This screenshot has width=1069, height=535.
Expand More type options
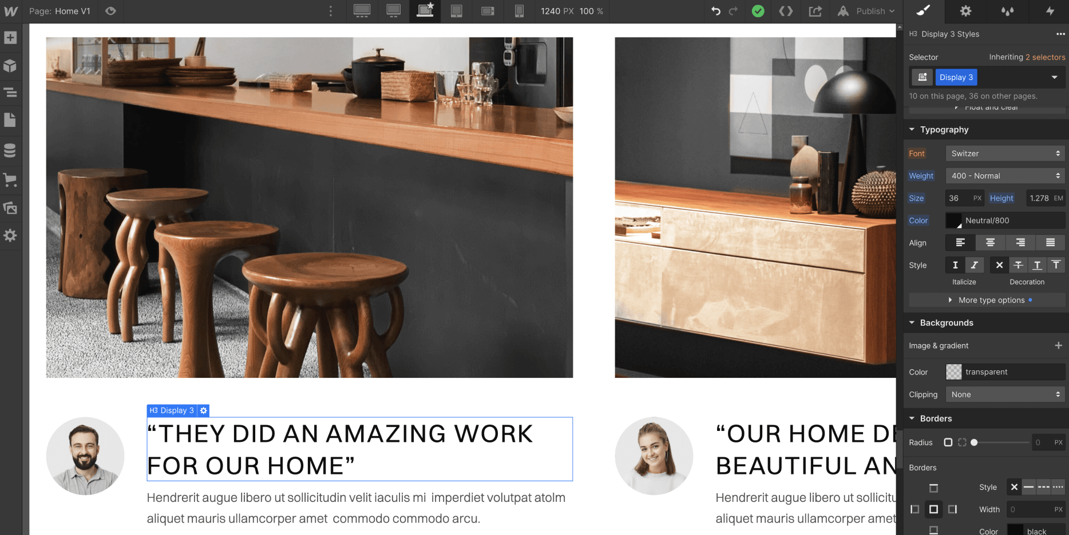tap(991, 300)
